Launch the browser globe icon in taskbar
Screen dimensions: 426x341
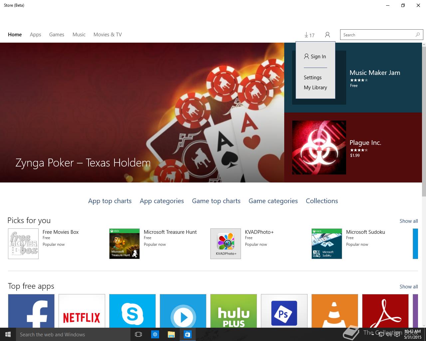[155, 334]
